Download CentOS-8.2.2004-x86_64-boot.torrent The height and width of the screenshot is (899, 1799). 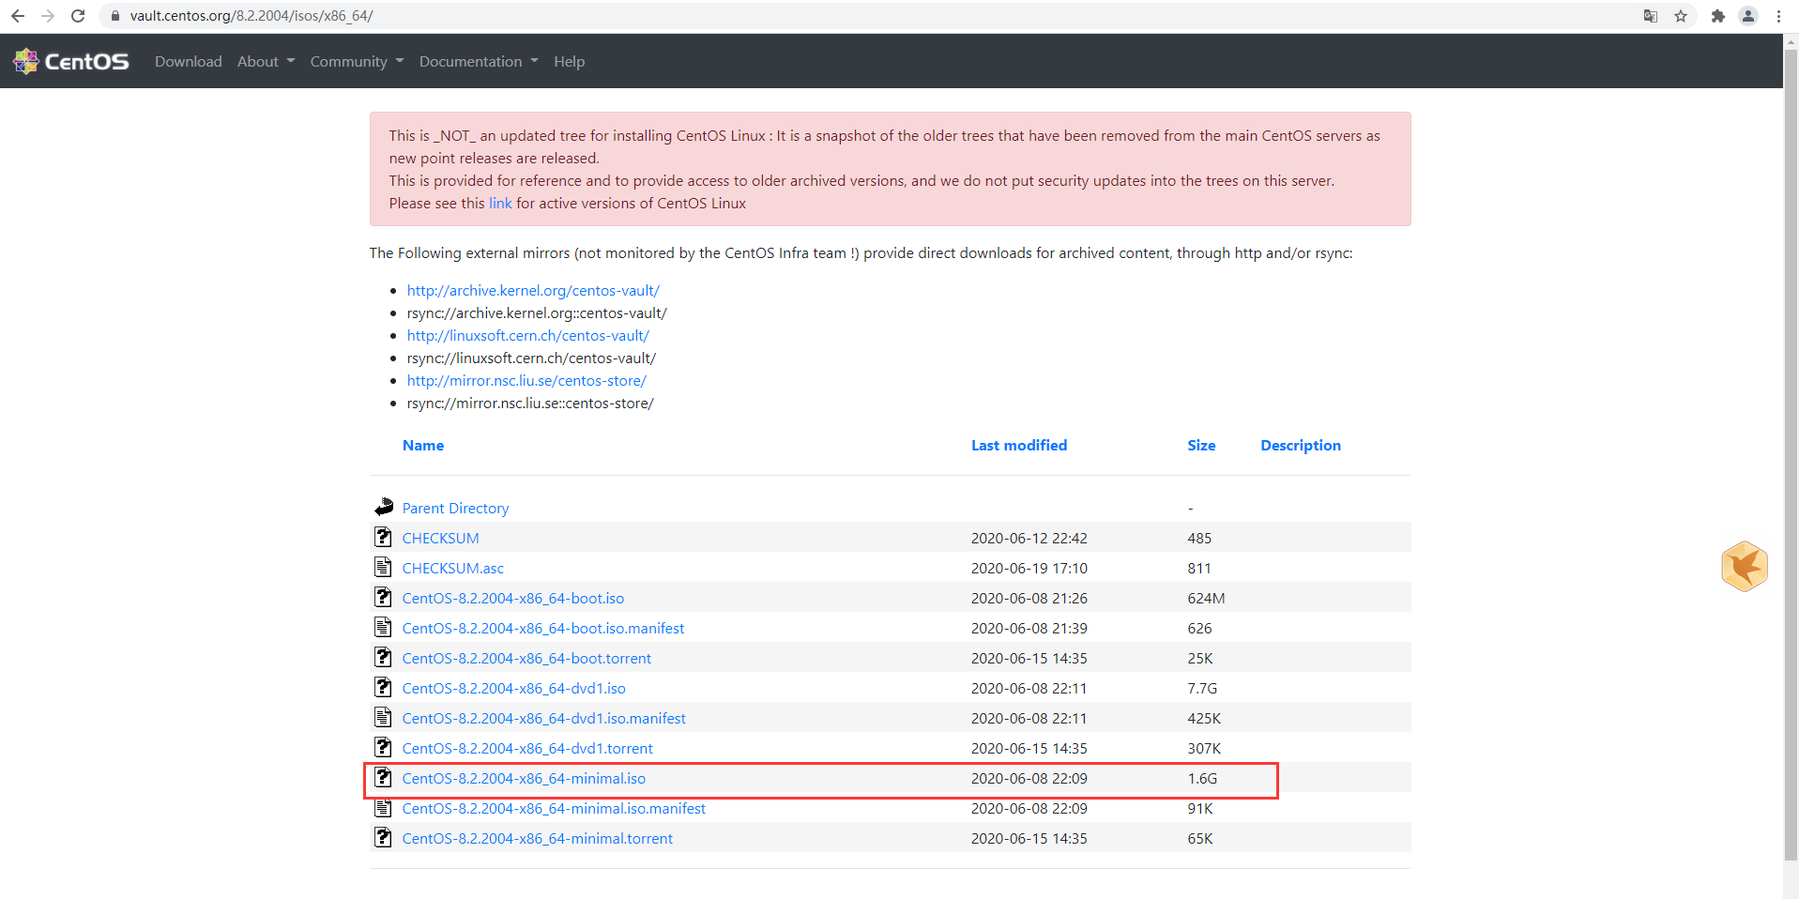(526, 658)
